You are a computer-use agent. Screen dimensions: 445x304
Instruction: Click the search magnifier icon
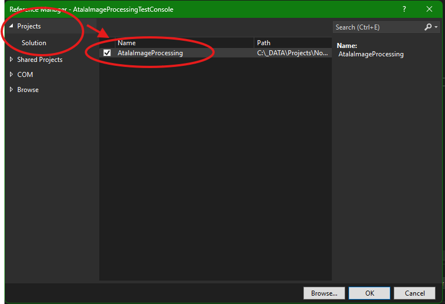428,27
